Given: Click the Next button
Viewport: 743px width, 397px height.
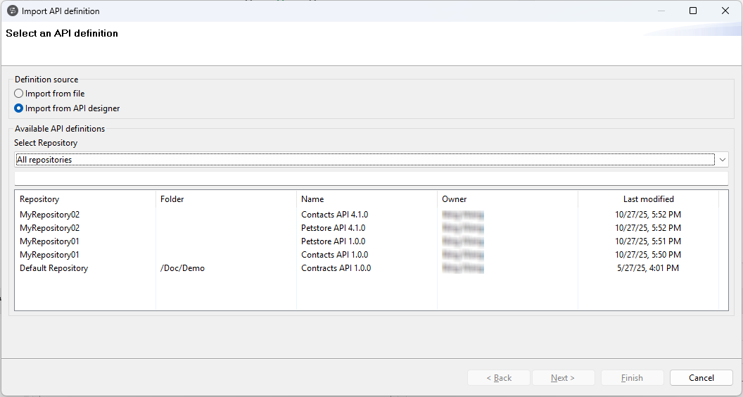Looking at the screenshot, I should tap(563, 377).
